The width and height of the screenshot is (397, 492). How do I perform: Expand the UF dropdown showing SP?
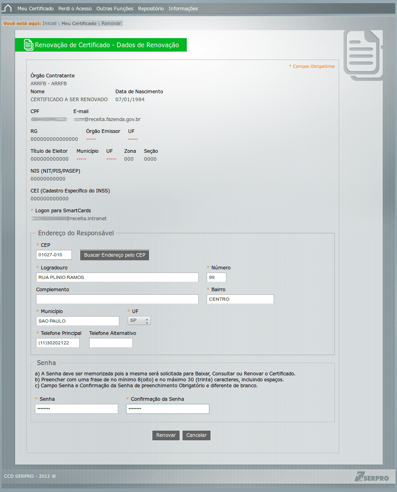tap(139, 321)
